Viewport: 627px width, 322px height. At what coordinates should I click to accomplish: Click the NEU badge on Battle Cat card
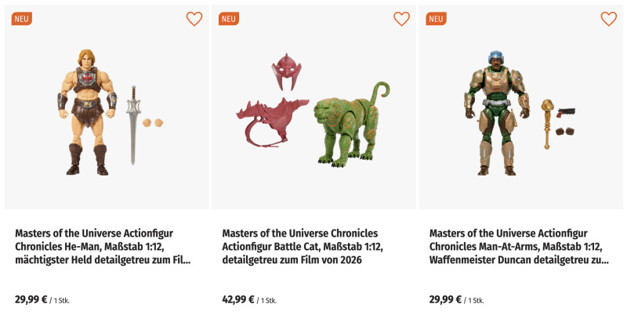pos(228,19)
